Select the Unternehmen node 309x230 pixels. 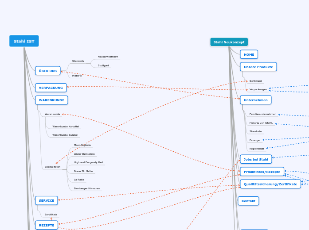(256, 100)
